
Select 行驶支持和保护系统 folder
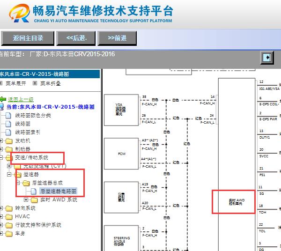click(38, 225)
